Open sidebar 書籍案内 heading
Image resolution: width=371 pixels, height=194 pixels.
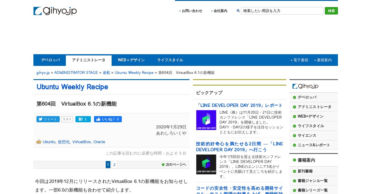(306, 160)
